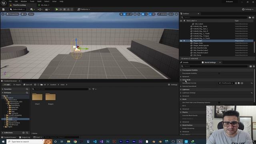Open the Outliner settings gear
The width and height of the screenshot is (256, 144).
coord(253,17)
